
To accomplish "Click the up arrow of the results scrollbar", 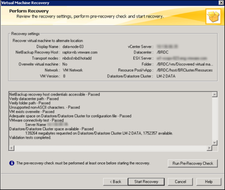I will [214, 95].
